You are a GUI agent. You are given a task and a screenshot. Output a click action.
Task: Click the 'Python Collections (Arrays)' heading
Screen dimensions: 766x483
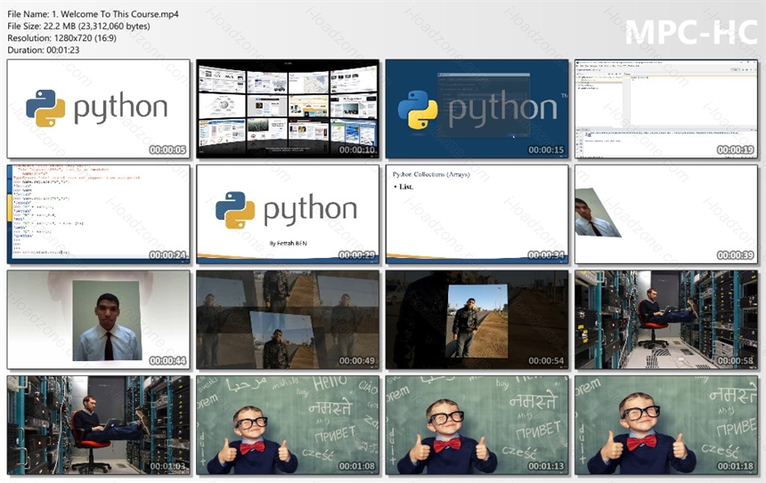(431, 174)
